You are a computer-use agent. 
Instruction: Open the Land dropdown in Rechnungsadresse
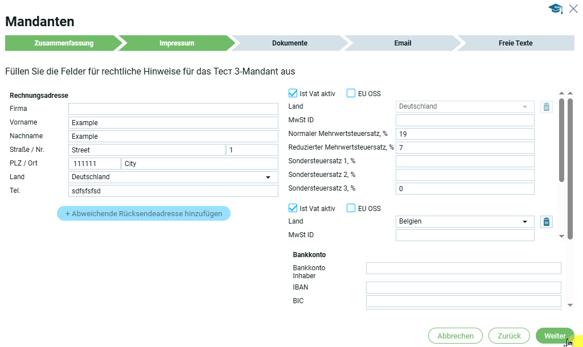173,177
